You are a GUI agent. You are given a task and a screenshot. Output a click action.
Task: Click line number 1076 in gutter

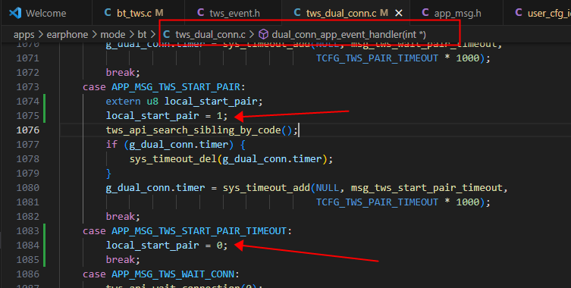pyautogui.click(x=27, y=130)
